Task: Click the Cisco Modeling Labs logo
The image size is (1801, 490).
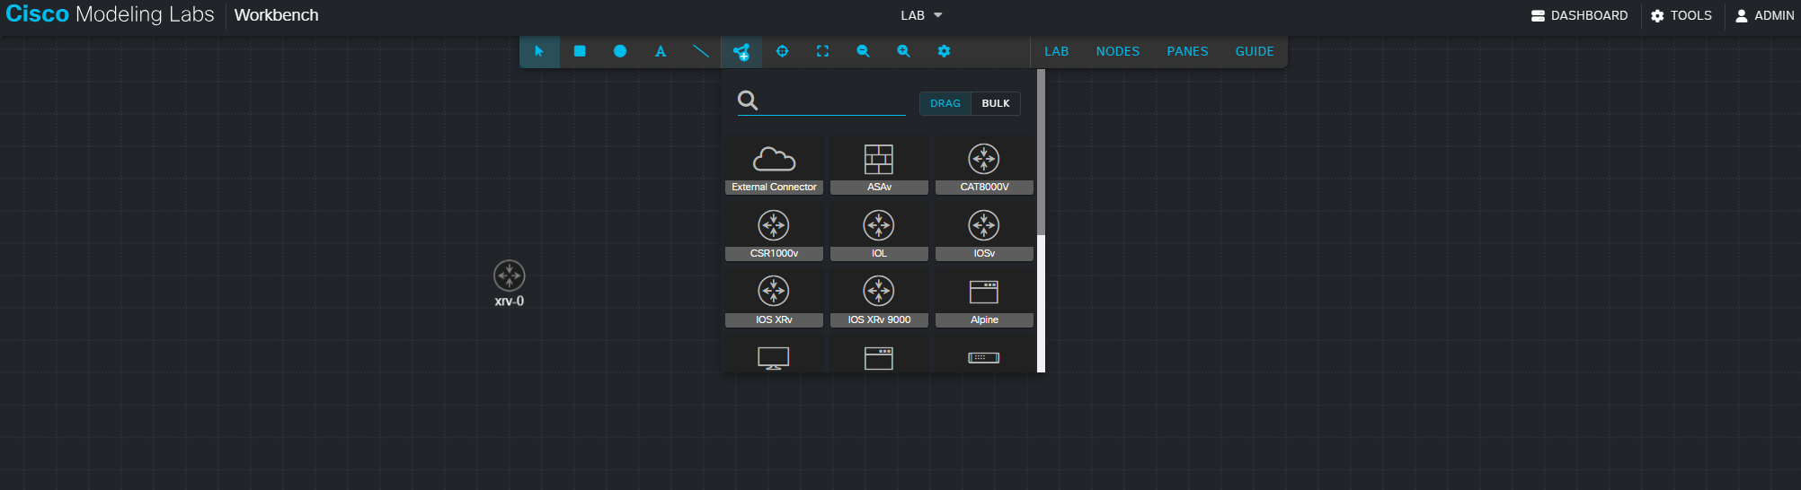Action: pos(110,14)
